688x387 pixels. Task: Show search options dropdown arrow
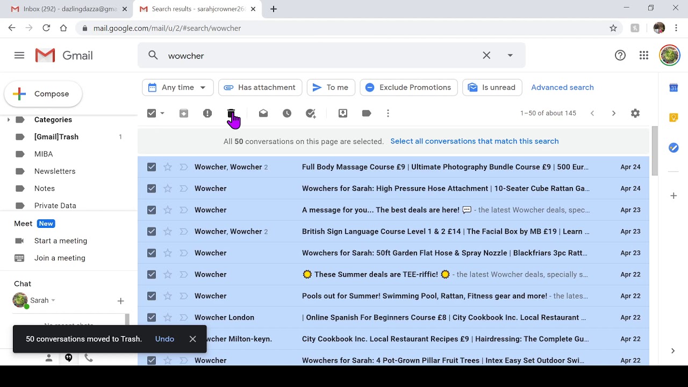pyautogui.click(x=510, y=55)
